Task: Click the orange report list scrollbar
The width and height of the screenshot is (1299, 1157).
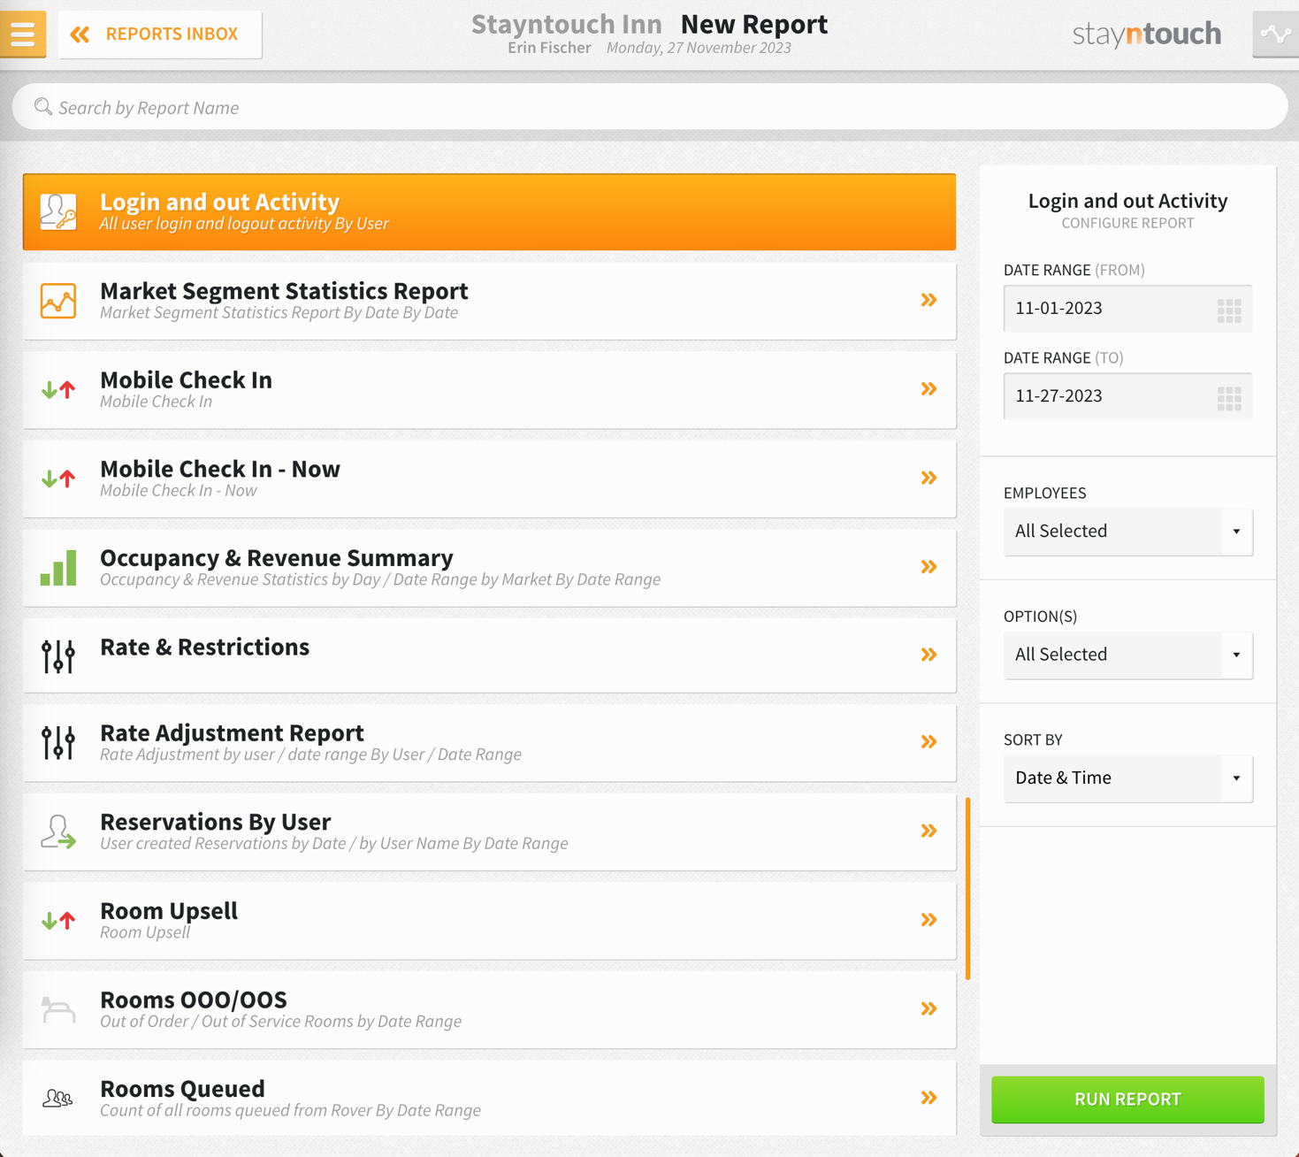Action: pos(967,888)
